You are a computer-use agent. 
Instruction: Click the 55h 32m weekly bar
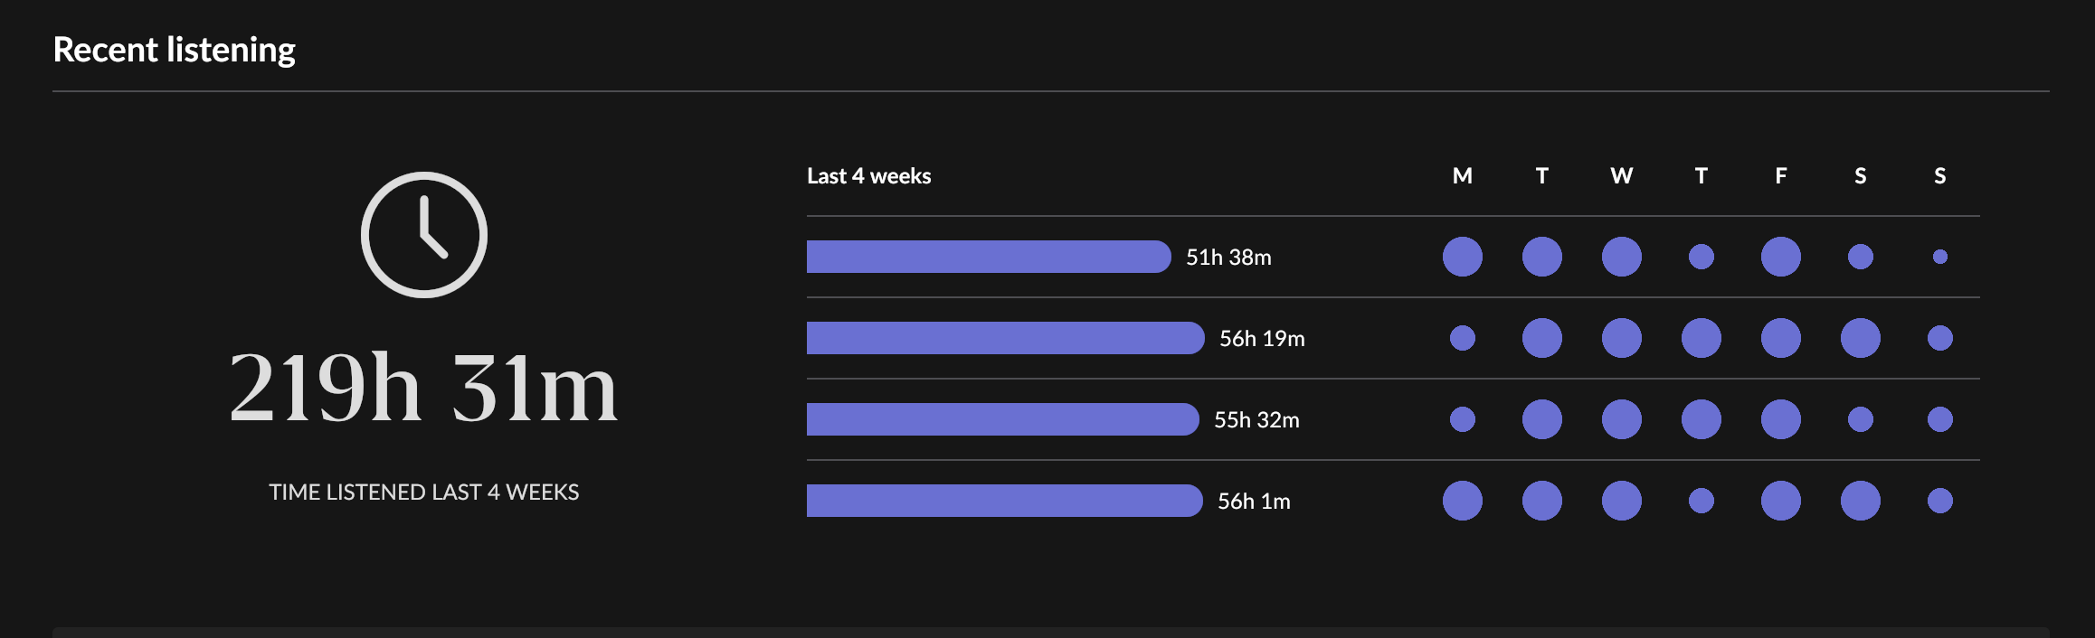click(1001, 419)
